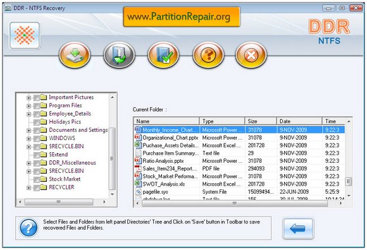Click the Puchase_Assets Details Excel icon
The height and width of the screenshot is (250, 367).
pyautogui.click(x=139, y=145)
